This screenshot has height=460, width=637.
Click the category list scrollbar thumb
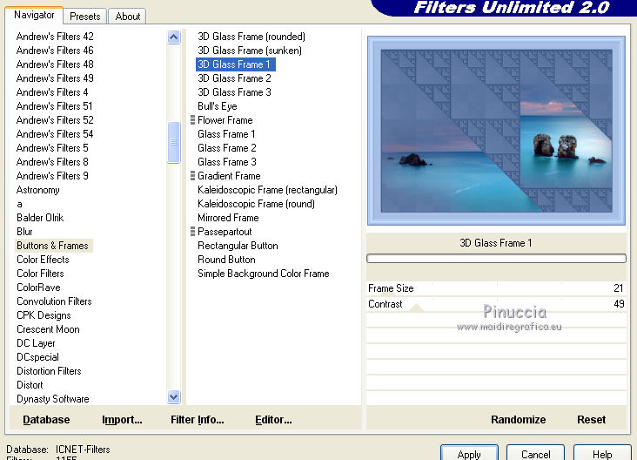tap(173, 142)
